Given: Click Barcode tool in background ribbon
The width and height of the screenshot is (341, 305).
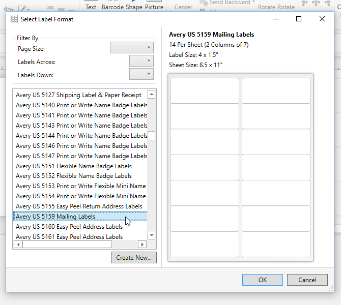Looking at the screenshot, I should [112, 7].
